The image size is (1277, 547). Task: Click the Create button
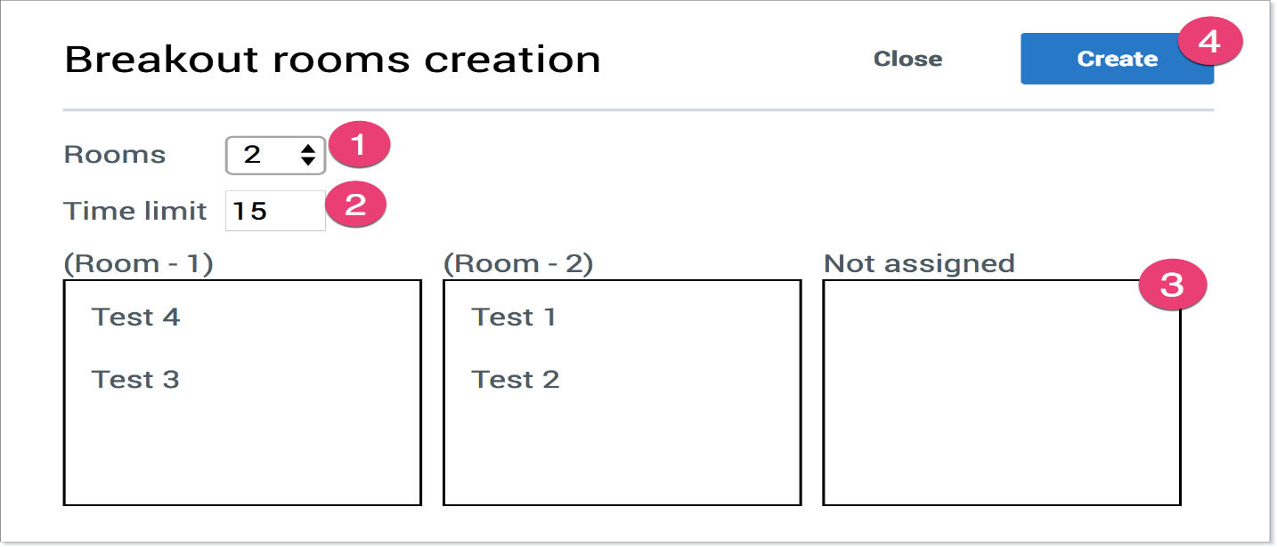point(1116,58)
